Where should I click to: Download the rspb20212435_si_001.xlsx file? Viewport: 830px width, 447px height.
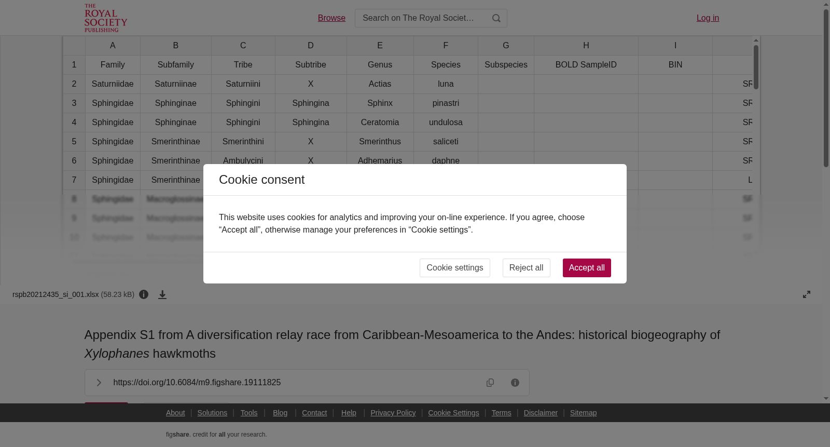click(162, 294)
